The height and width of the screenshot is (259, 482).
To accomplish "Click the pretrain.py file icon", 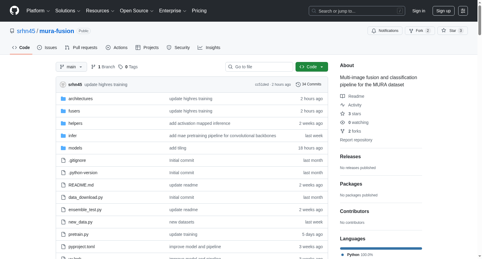I will (x=63, y=234).
